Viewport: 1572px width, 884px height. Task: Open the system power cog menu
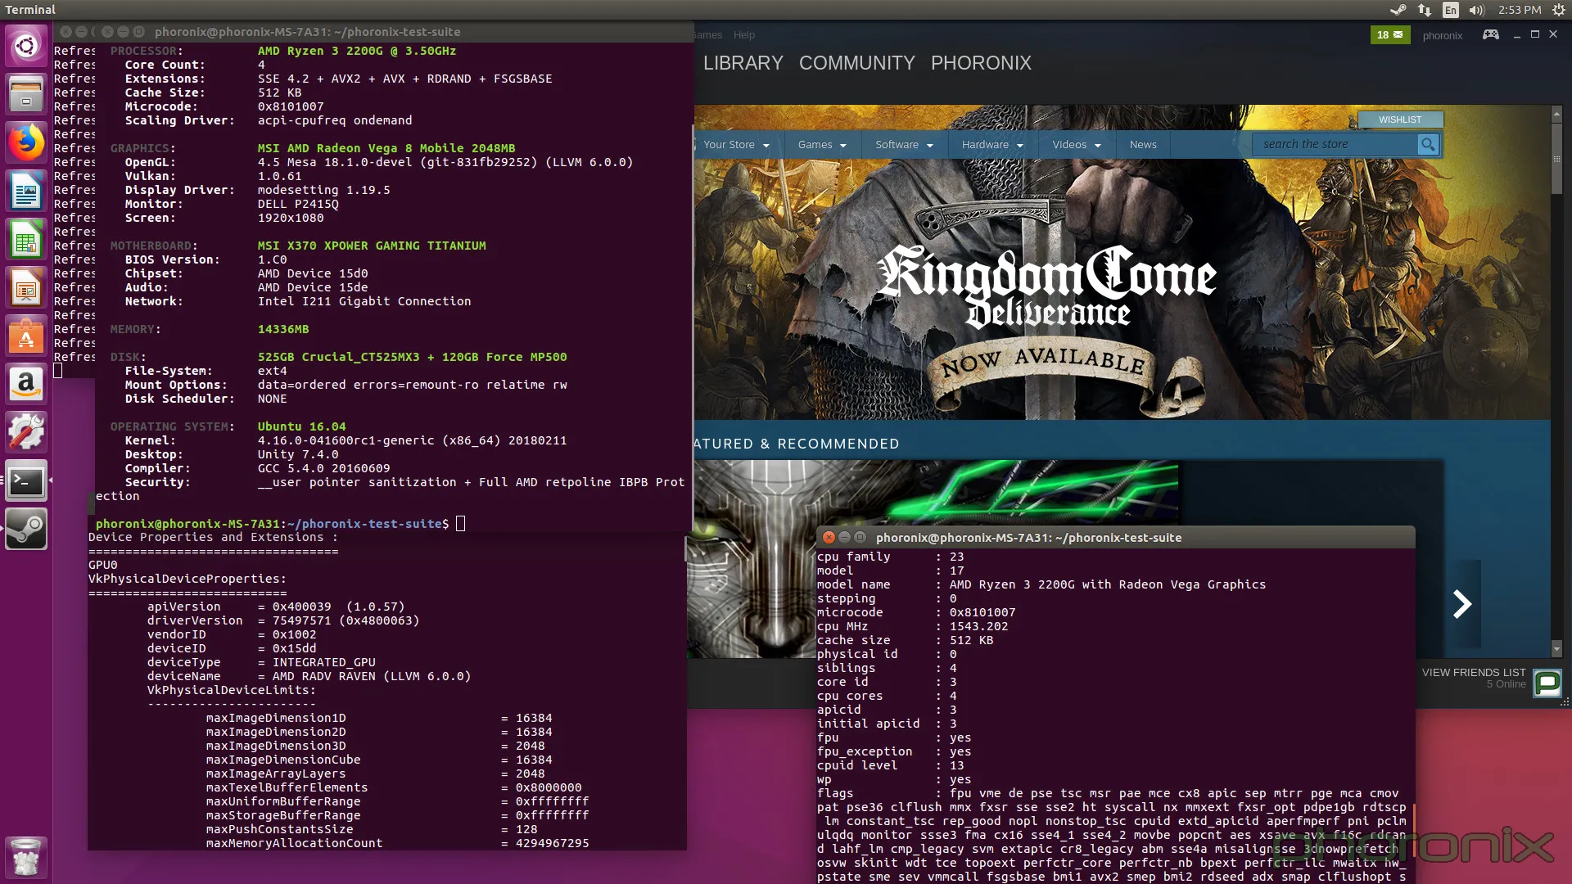pyautogui.click(x=1559, y=10)
